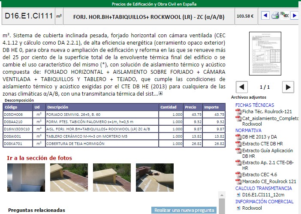Click importe value 26.82 in last row
The image size is (301, 214).
(219, 144)
